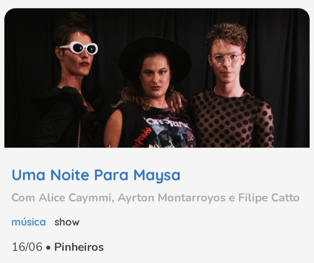Open the event photo of the three artists
314x263 pixels.
pos(157,78)
